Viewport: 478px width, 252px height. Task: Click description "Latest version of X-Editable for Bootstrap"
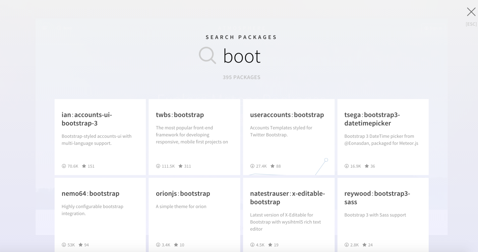[285, 222]
